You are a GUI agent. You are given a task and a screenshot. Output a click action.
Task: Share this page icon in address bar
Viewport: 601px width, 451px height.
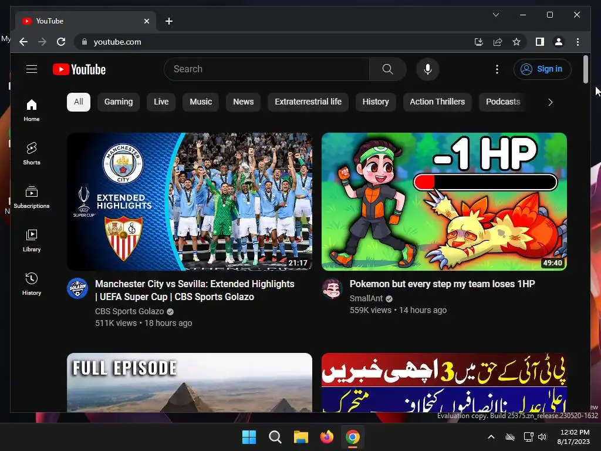(x=498, y=42)
